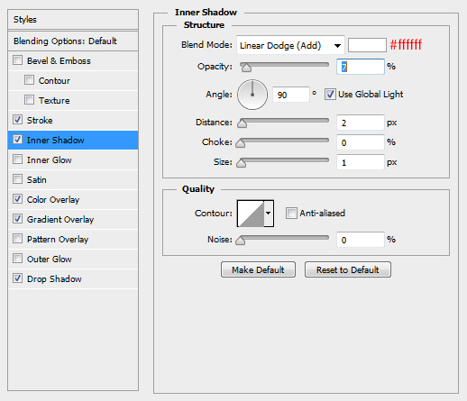The width and height of the screenshot is (467, 401).
Task: Select the Stroke style row
Action: click(73, 120)
